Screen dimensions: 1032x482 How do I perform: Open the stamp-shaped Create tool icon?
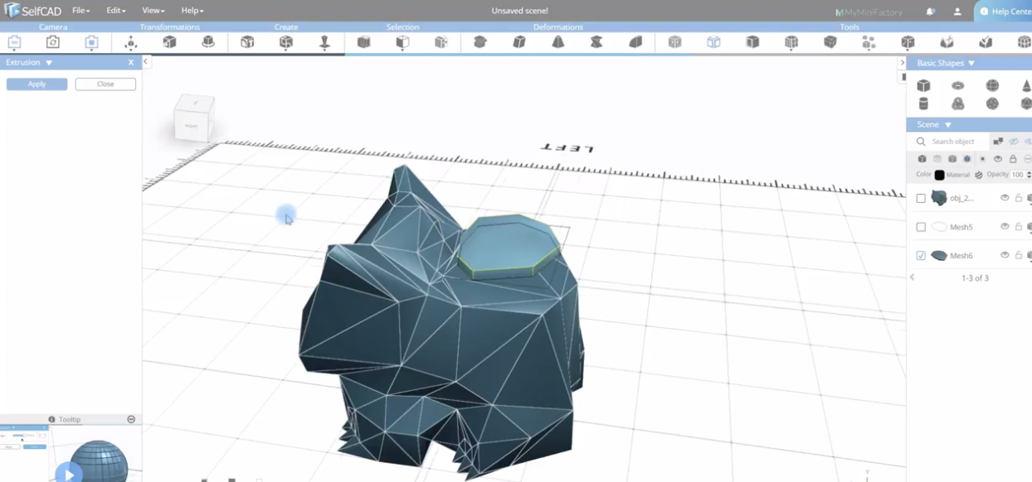click(324, 42)
